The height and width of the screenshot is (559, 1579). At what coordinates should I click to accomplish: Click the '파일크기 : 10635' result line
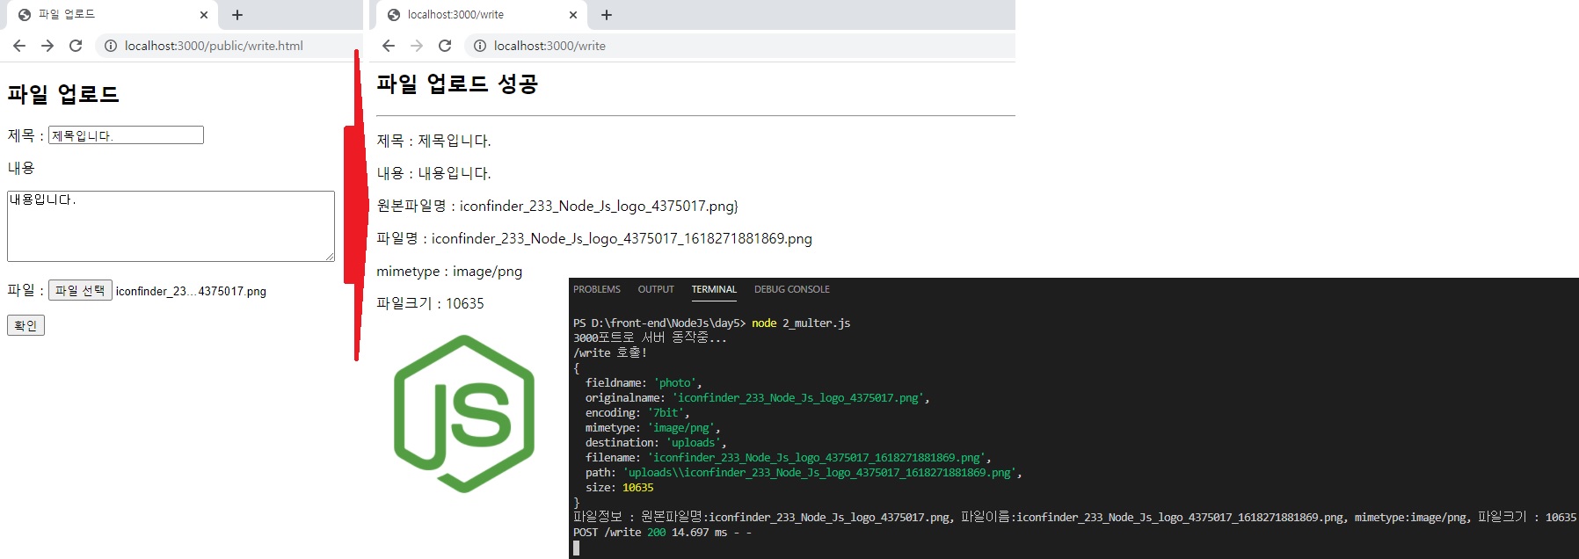point(430,303)
